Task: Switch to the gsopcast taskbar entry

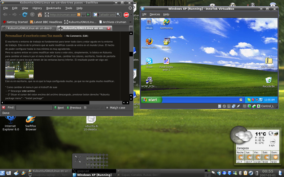Action: [x=94, y=171]
